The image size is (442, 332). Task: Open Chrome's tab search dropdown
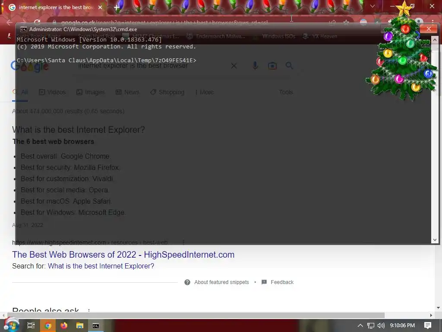373,6
